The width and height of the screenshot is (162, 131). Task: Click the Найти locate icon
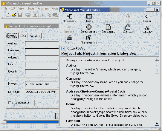pyautogui.click(x=89, y=18)
